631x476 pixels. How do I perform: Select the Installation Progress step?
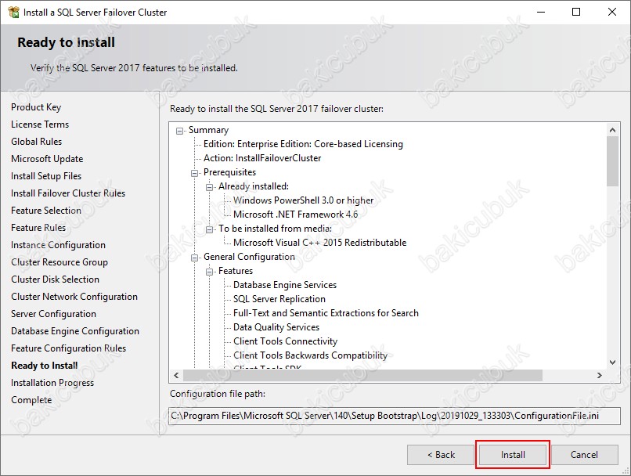click(52, 383)
